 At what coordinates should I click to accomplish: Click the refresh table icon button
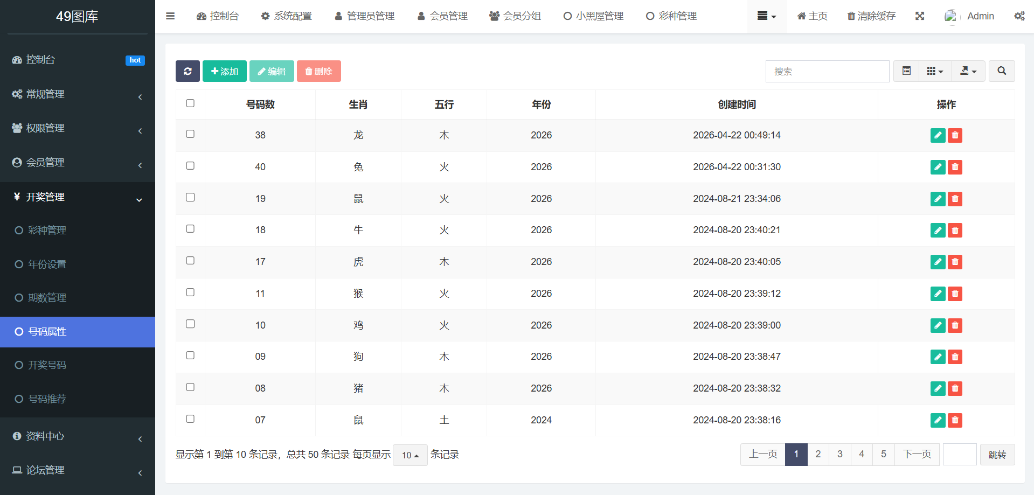[x=188, y=71]
